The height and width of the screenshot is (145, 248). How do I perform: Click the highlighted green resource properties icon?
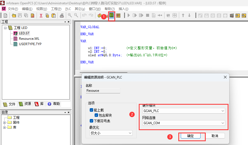coord(111,15)
